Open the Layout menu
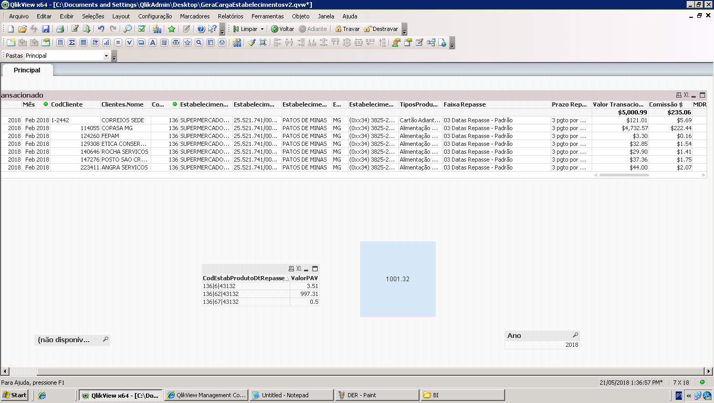 coord(121,16)
